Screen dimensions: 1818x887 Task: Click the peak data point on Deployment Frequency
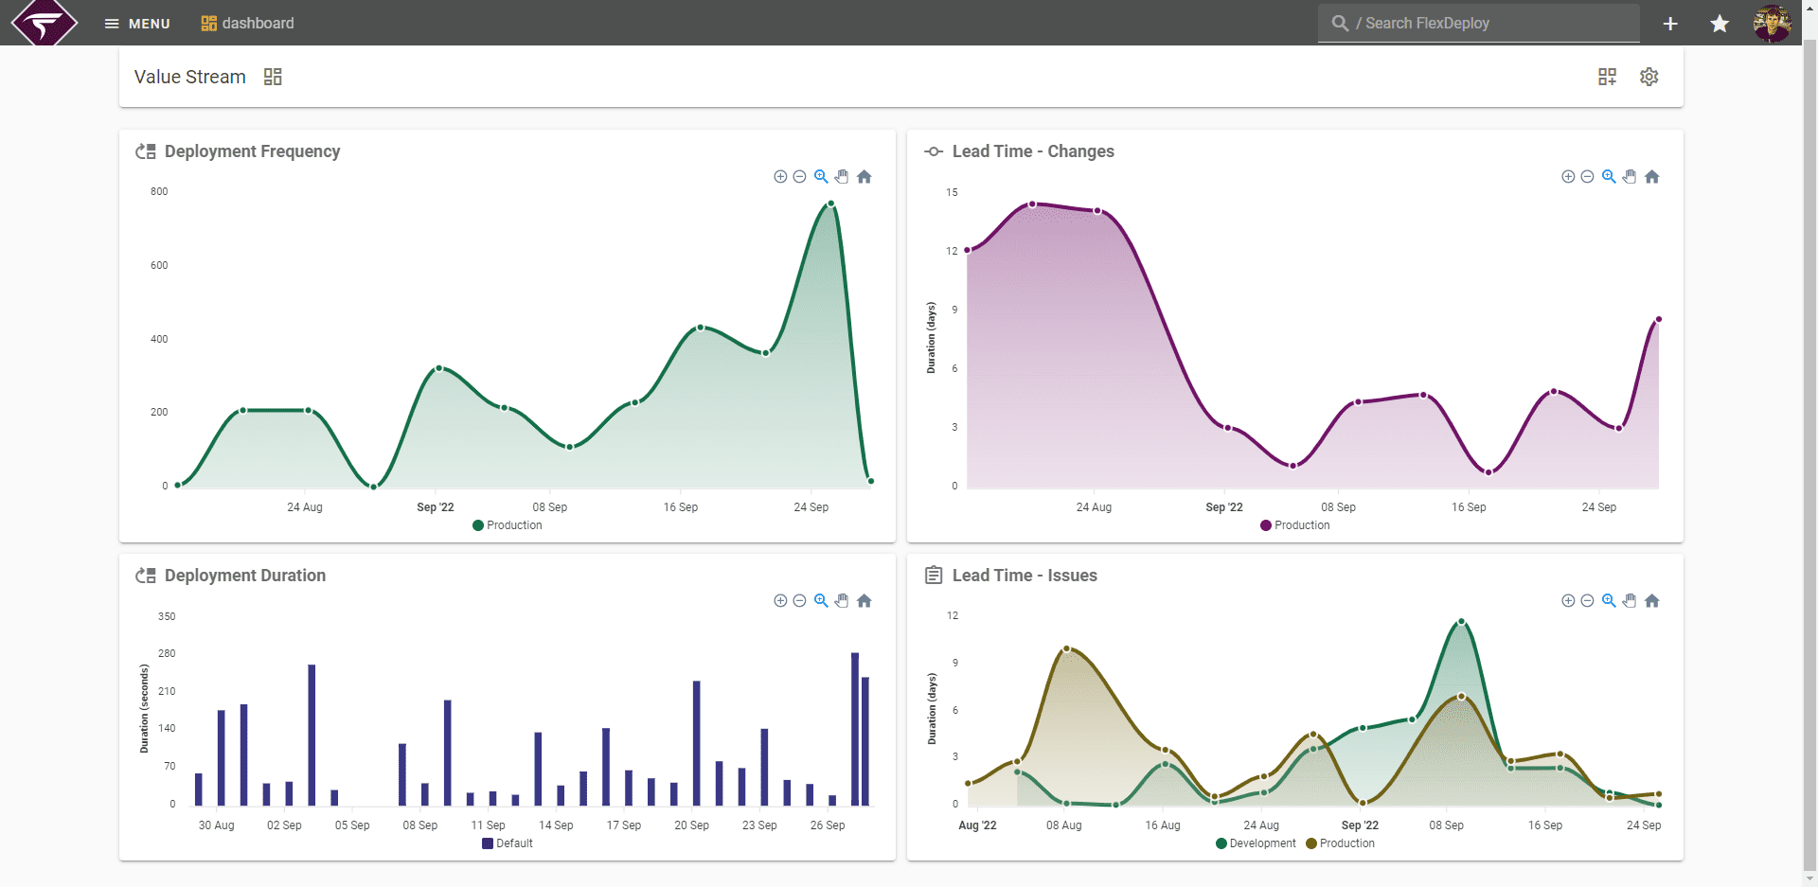[830, 204]
